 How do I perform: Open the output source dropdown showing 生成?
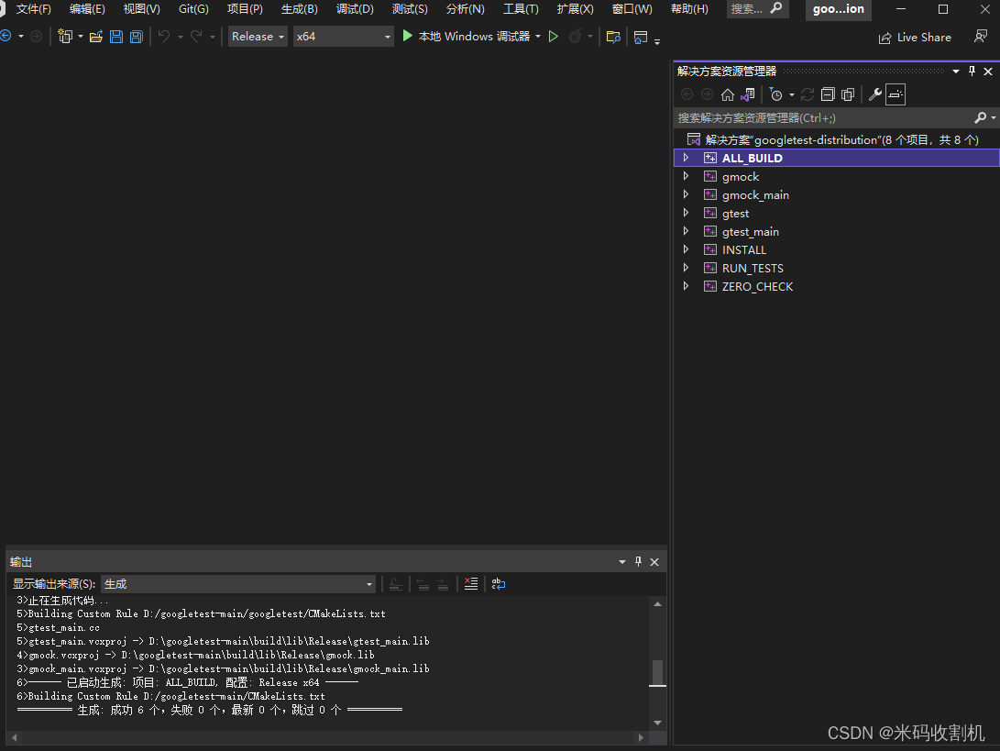[x=238, y=584]
